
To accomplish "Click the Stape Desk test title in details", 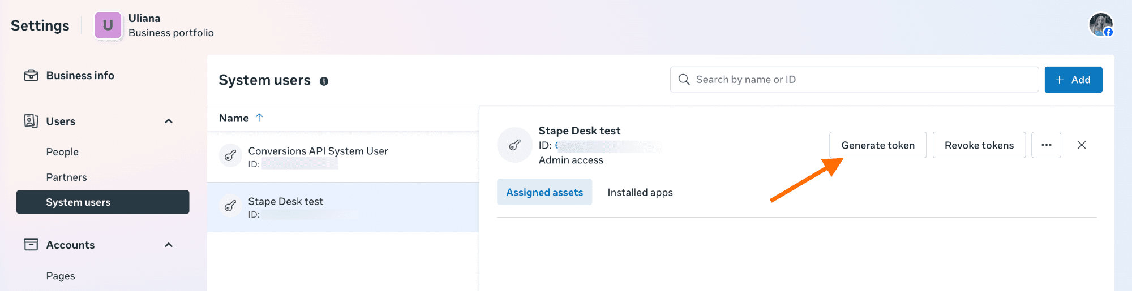I will pos(579,131).
